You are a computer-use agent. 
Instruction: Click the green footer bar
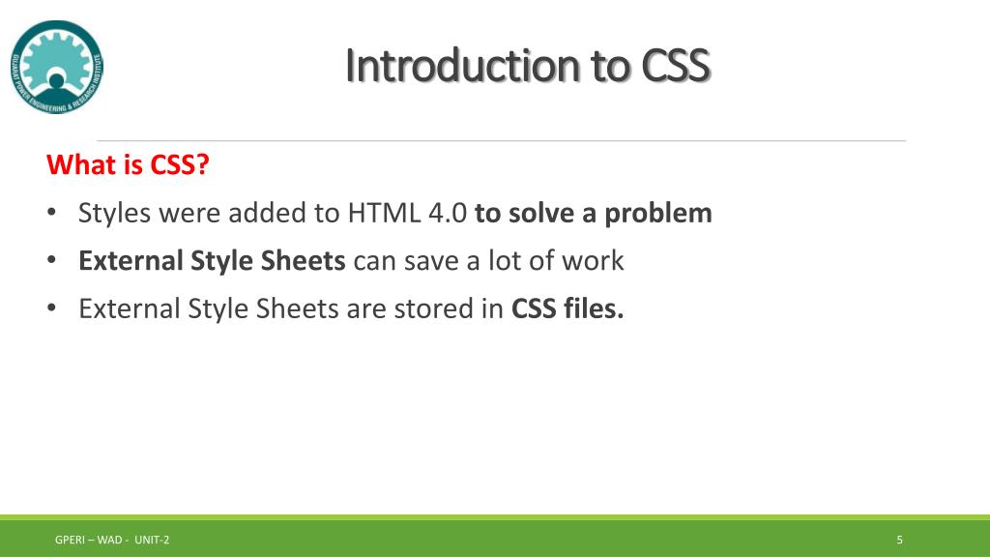495,538
